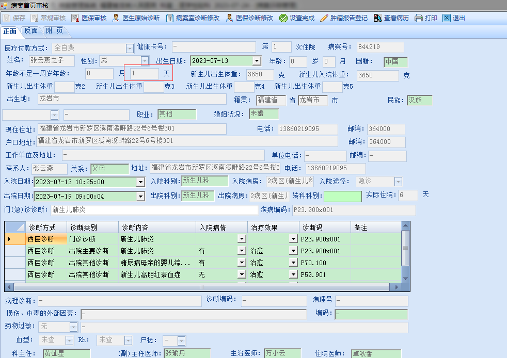Expand 药物过敏 dropdown
The image size is (507, 358).
pos(73,327)
